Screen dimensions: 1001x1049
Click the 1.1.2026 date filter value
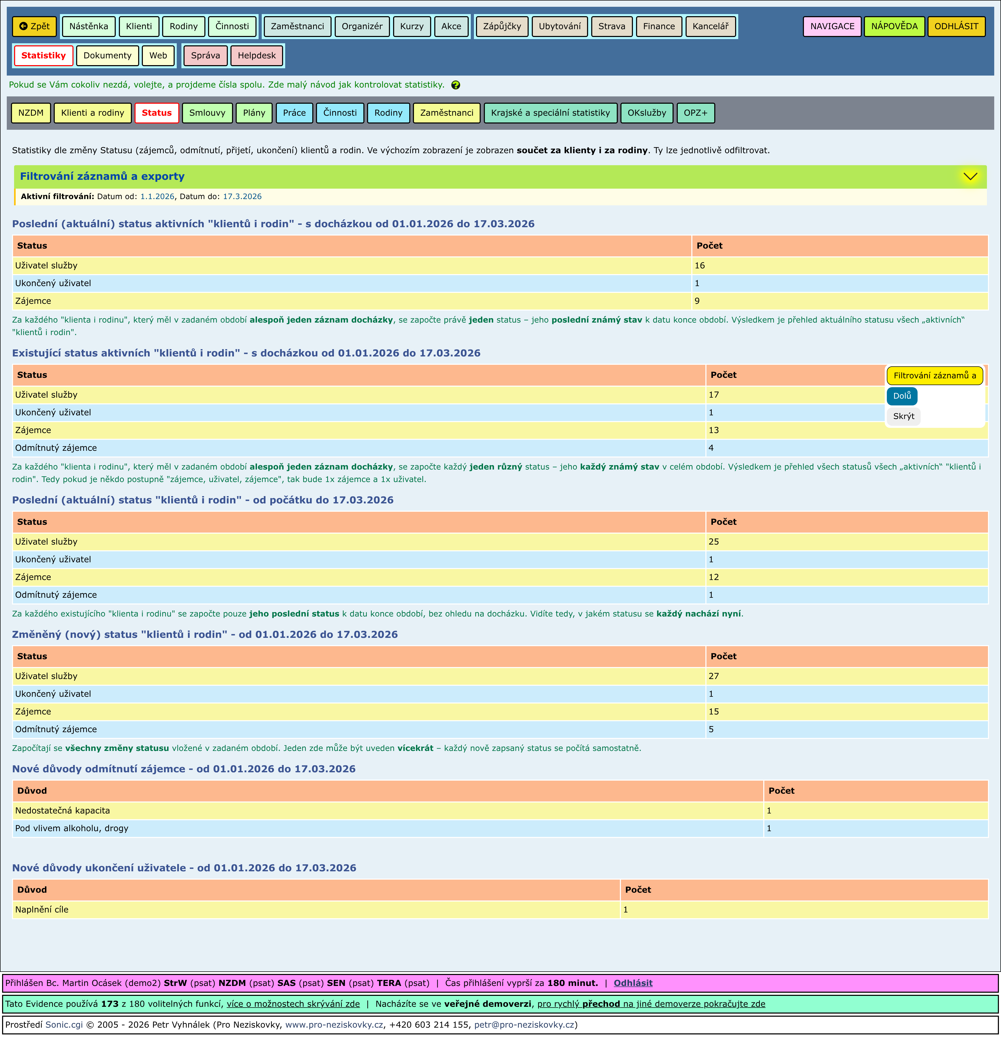tap(157, 196)
